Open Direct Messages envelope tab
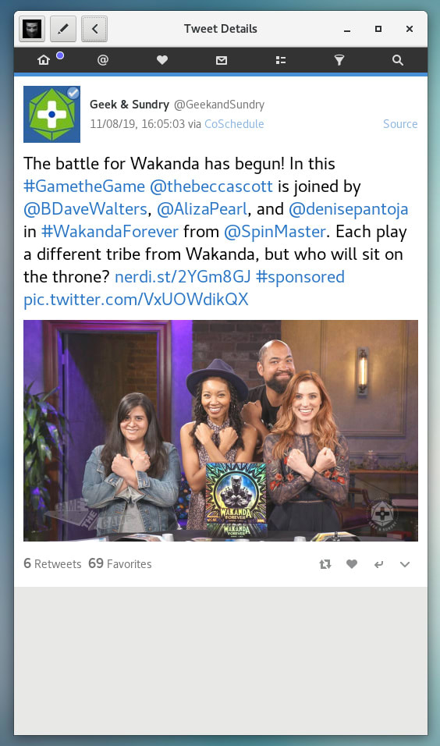 click(222, 60)
